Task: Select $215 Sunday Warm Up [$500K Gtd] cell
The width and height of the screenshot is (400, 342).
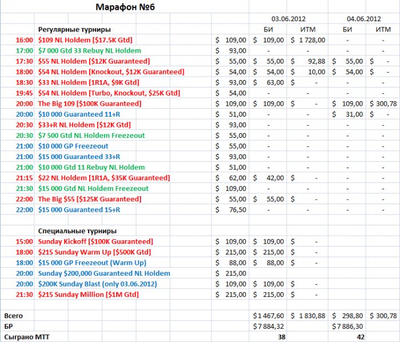Action: [94, 252]
